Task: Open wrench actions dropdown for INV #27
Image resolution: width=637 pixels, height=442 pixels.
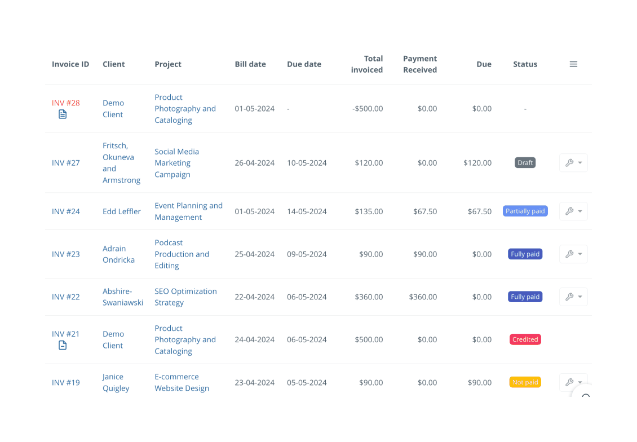Action: click(573, 163)
